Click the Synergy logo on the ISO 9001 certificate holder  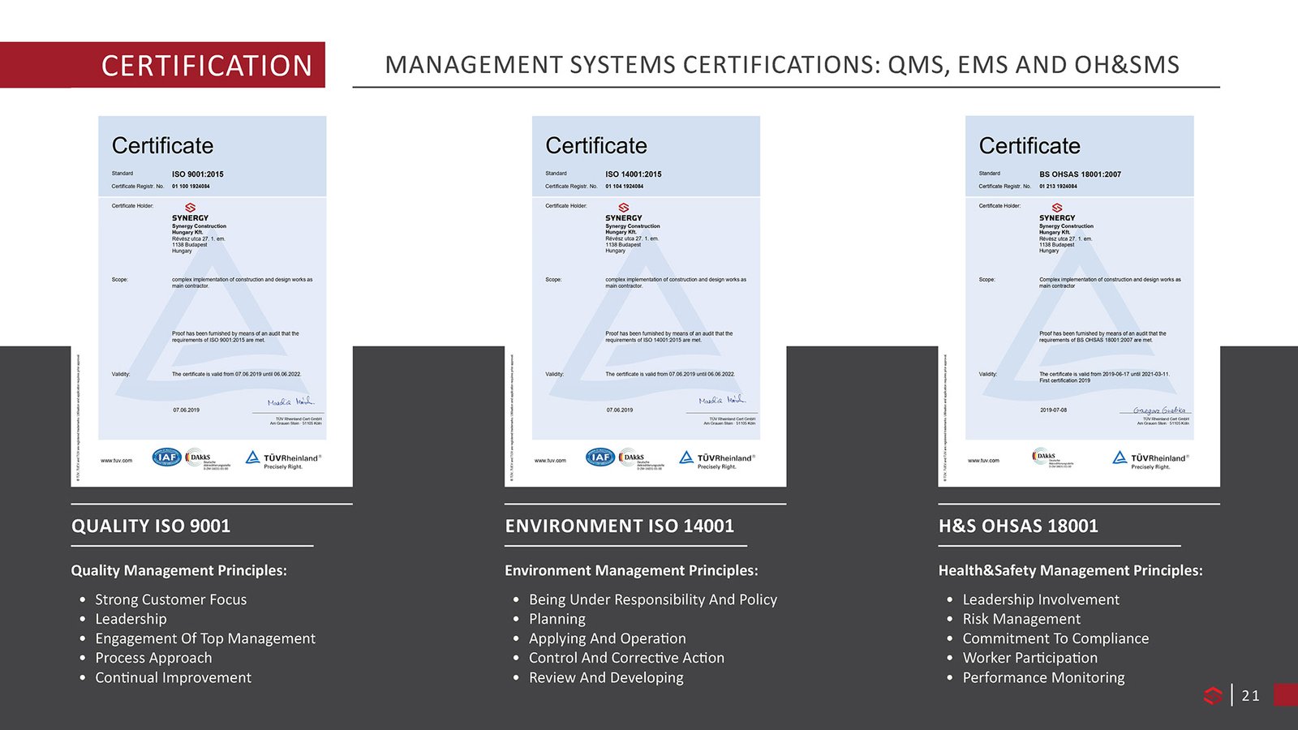[x=191, y=208]
